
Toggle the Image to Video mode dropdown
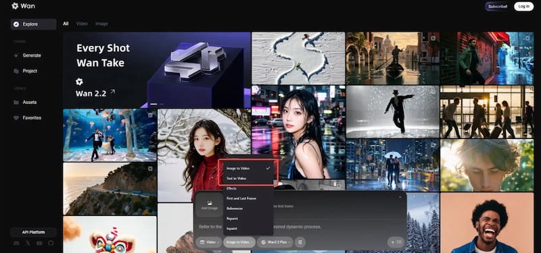coord(239,242)
